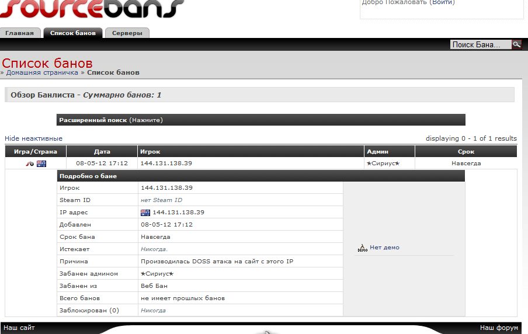Click admin ★Сириус★ in ban row
This screenshot has height=334, width=528.
[x=383, y=163]
